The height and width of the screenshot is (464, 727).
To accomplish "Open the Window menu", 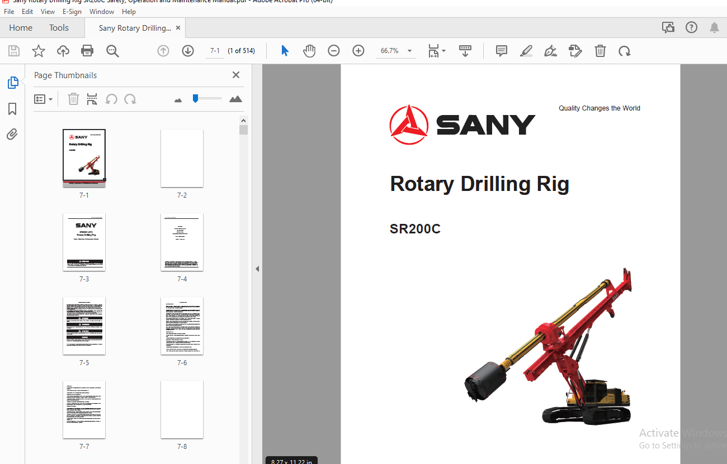I will pyautogui.click(x=102, y=11).
